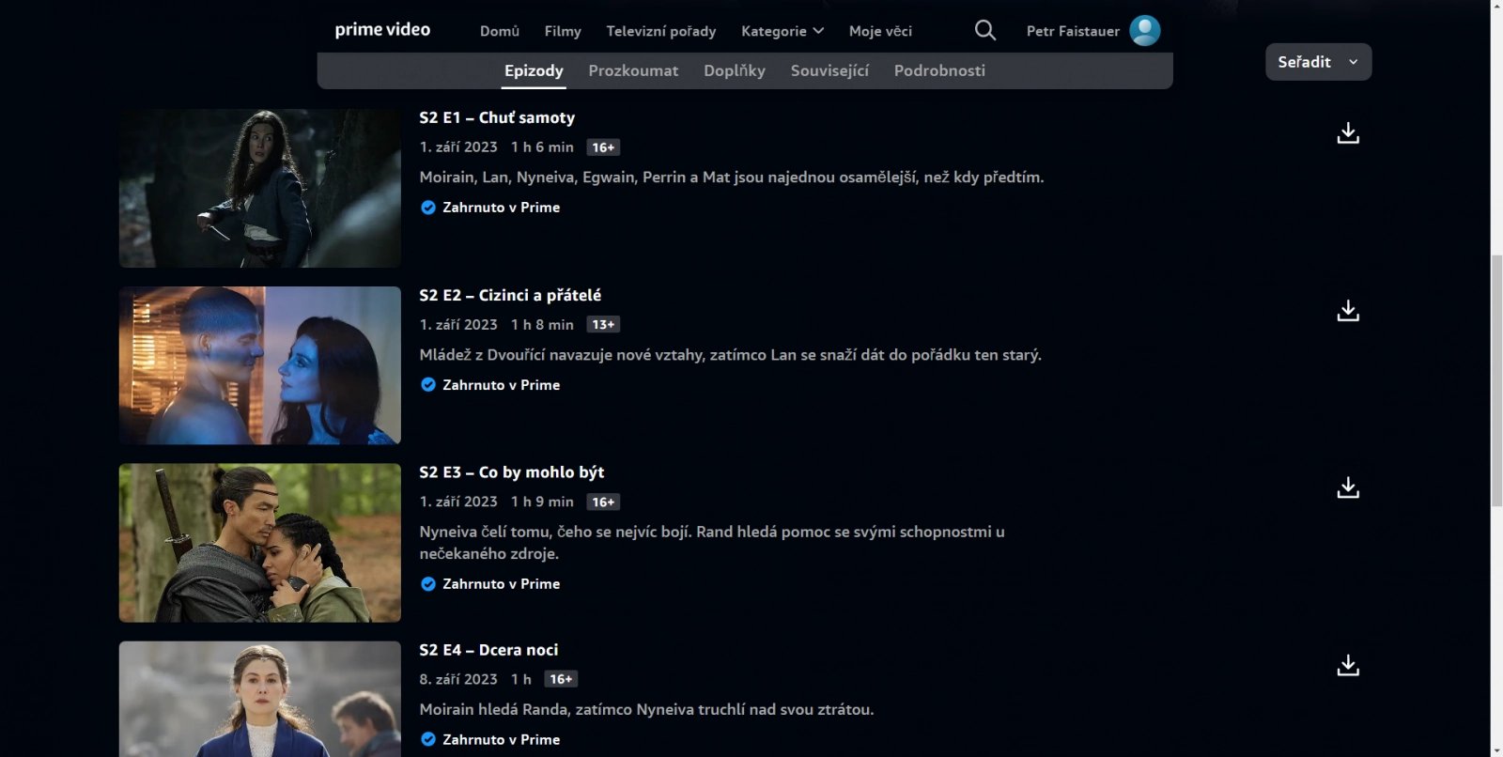Expand the Kategorie menu
The image size is (1503, 757).
(782, 31)
